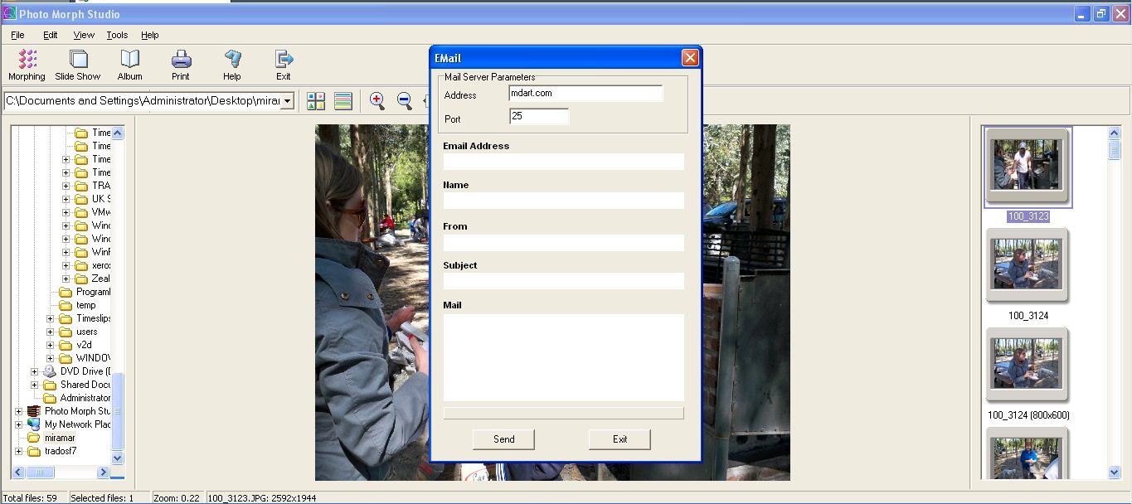Image resolution: width=1132 pixels, height=504 pixels.
Task: Open the View menu
Action: coord(84,35)
